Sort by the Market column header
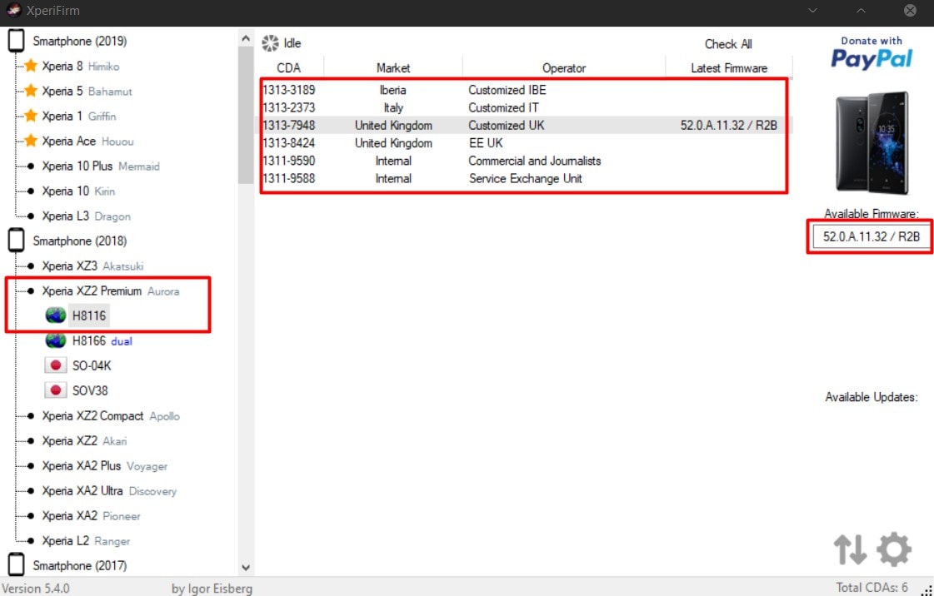The image size is (934, 596). [x=393, y=67]
